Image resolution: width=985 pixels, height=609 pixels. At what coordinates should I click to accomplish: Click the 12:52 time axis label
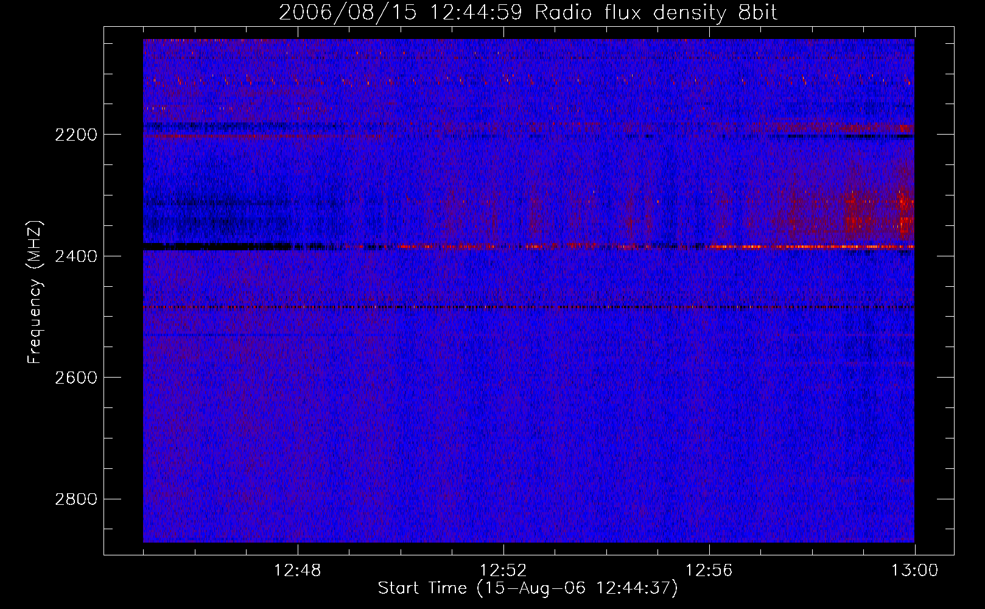click(503, 571)
